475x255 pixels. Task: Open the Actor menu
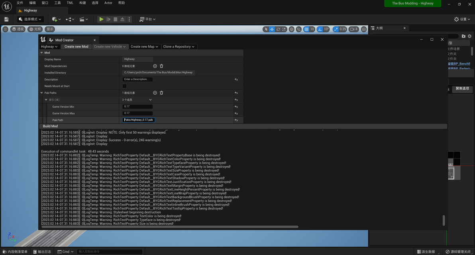click(x=108, y=3)
